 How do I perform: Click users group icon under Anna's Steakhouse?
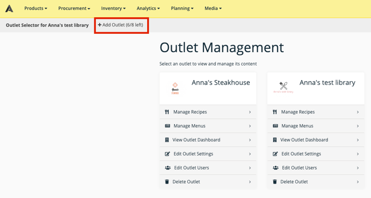click(x=168, y=168)
